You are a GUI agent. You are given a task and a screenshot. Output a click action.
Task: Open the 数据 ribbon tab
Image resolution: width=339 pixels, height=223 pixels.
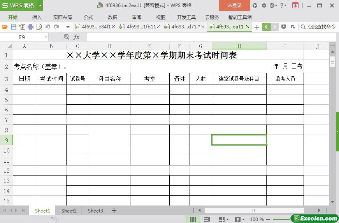point(112,17)
